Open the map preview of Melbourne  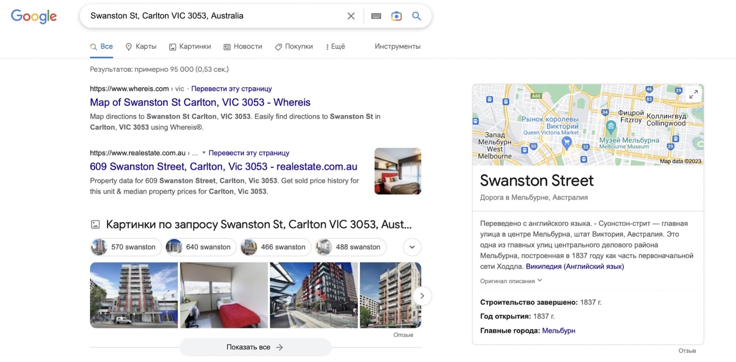588,124
